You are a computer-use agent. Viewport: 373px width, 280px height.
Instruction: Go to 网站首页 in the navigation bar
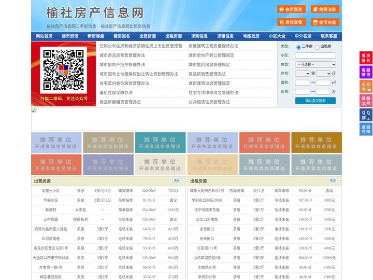pyautogui.click(x=44, y=36)
